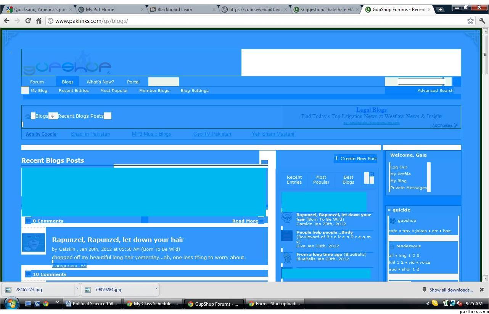Open the Chrome wrench settings menu
The image size is (489, 314).
click(483, 21)
